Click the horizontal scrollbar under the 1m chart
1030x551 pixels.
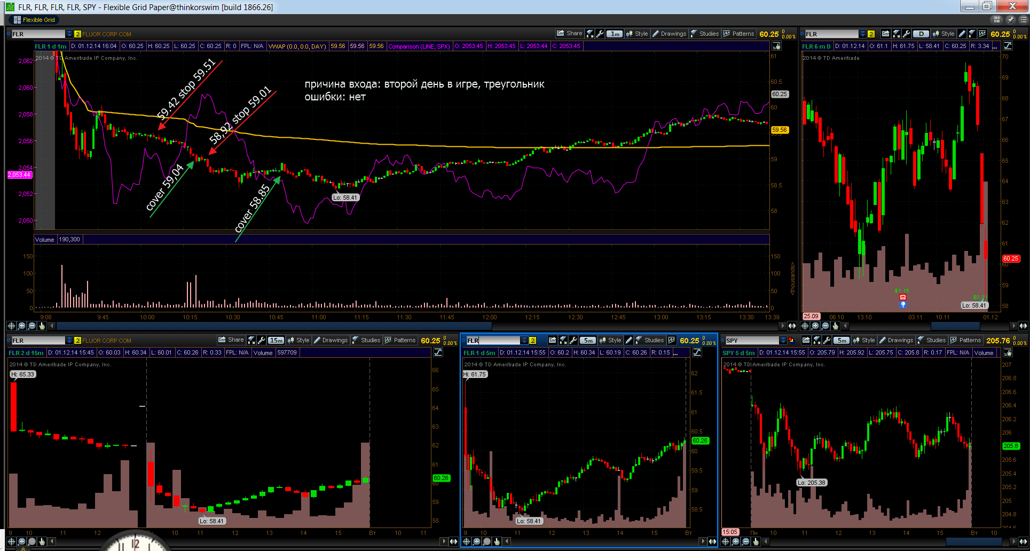(416, 326)
